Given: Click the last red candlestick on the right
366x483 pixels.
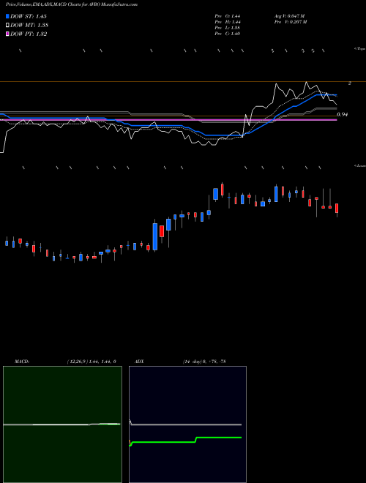Looking at the screenshot, I should pos(337,209).
